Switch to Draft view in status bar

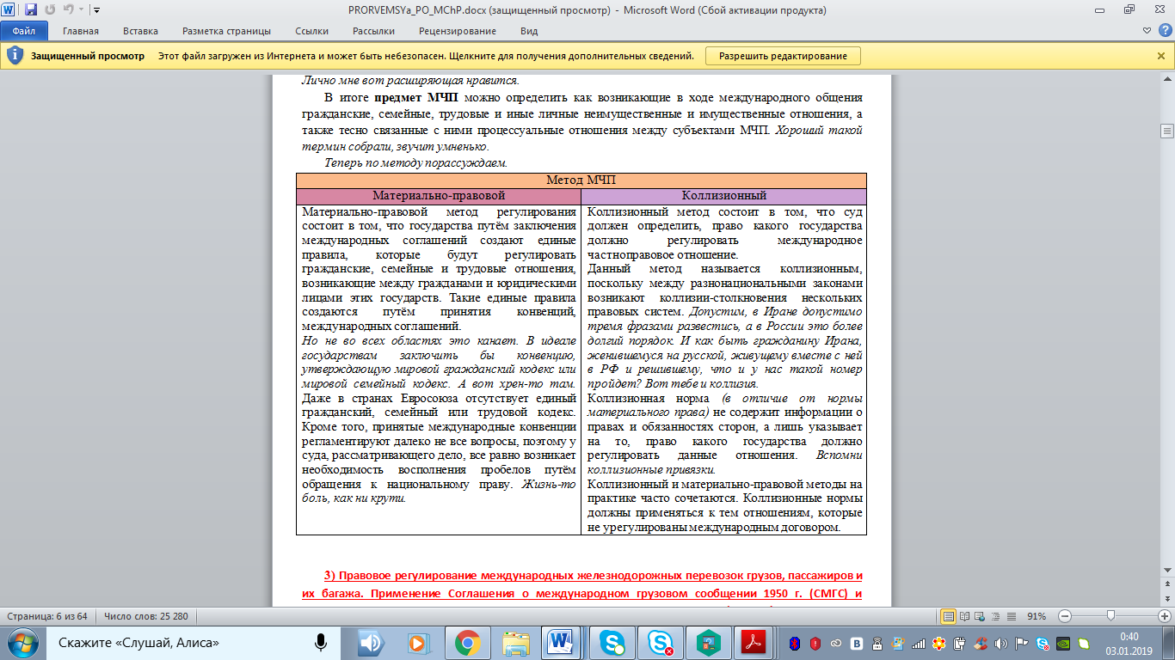coord(1011,616)
